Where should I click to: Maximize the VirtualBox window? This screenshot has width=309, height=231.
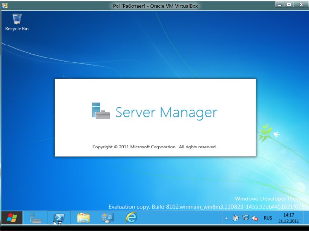coord(289,5)
